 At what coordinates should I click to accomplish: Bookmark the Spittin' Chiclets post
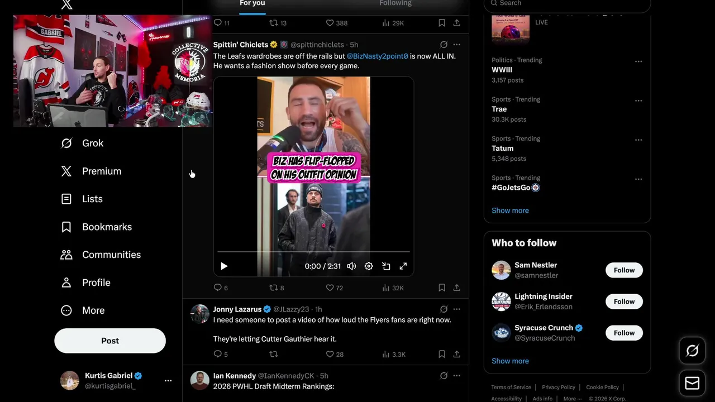click(442, 288)
